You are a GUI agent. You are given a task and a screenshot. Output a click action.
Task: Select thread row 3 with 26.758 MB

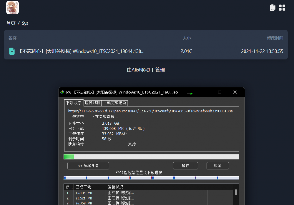tap(149, 203)
